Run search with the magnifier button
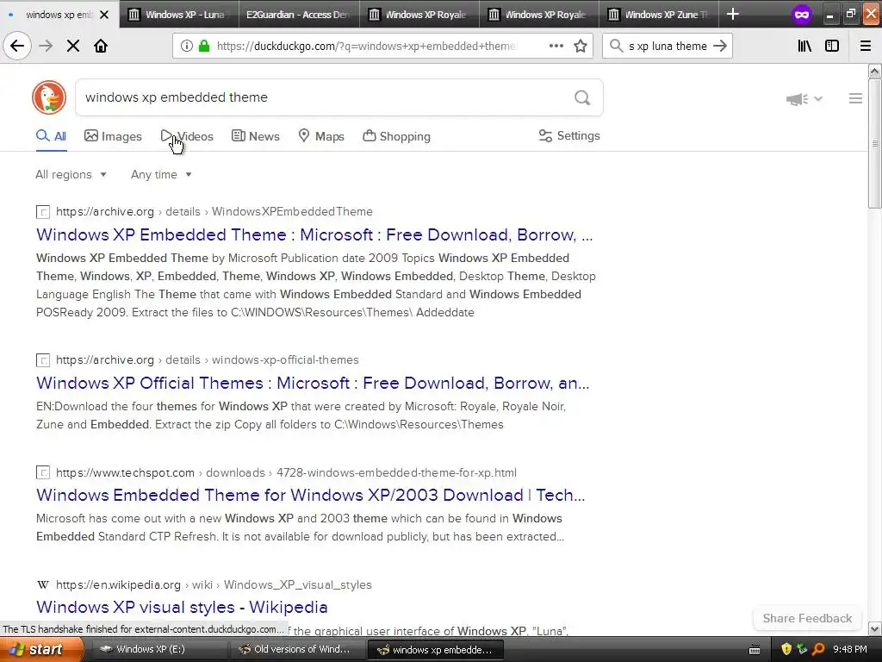The image size is (882, 662). [x=582, y=98]
